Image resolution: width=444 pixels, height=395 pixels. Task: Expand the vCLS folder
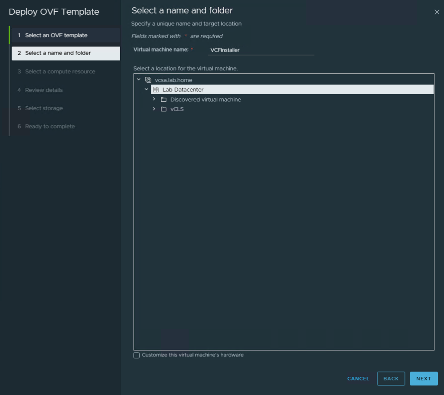click(154, 109)
